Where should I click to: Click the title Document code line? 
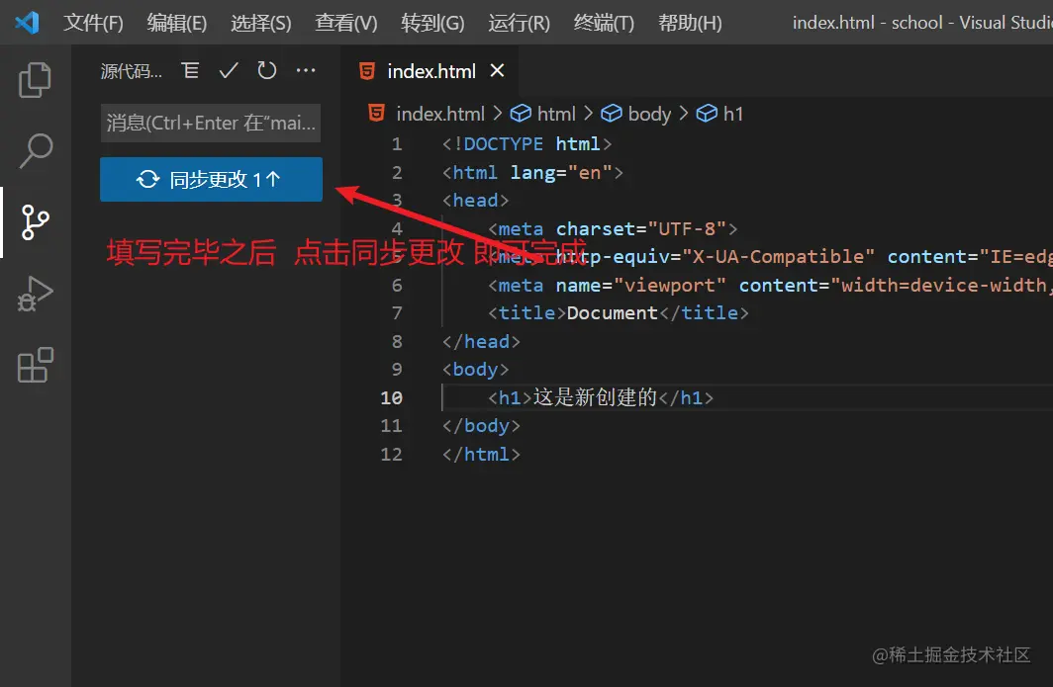point(618,313)
